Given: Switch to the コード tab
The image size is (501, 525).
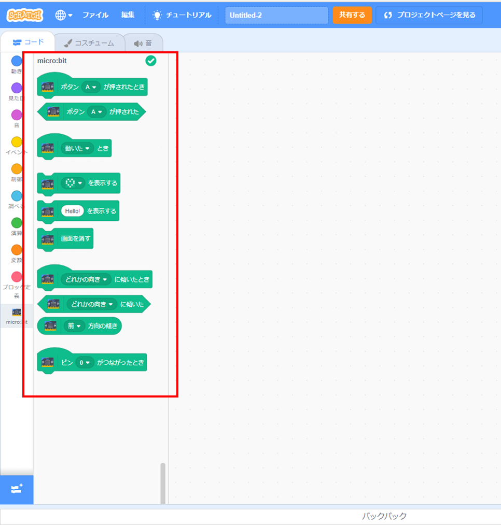Looking at the screenshot, I should pos(27,42).
